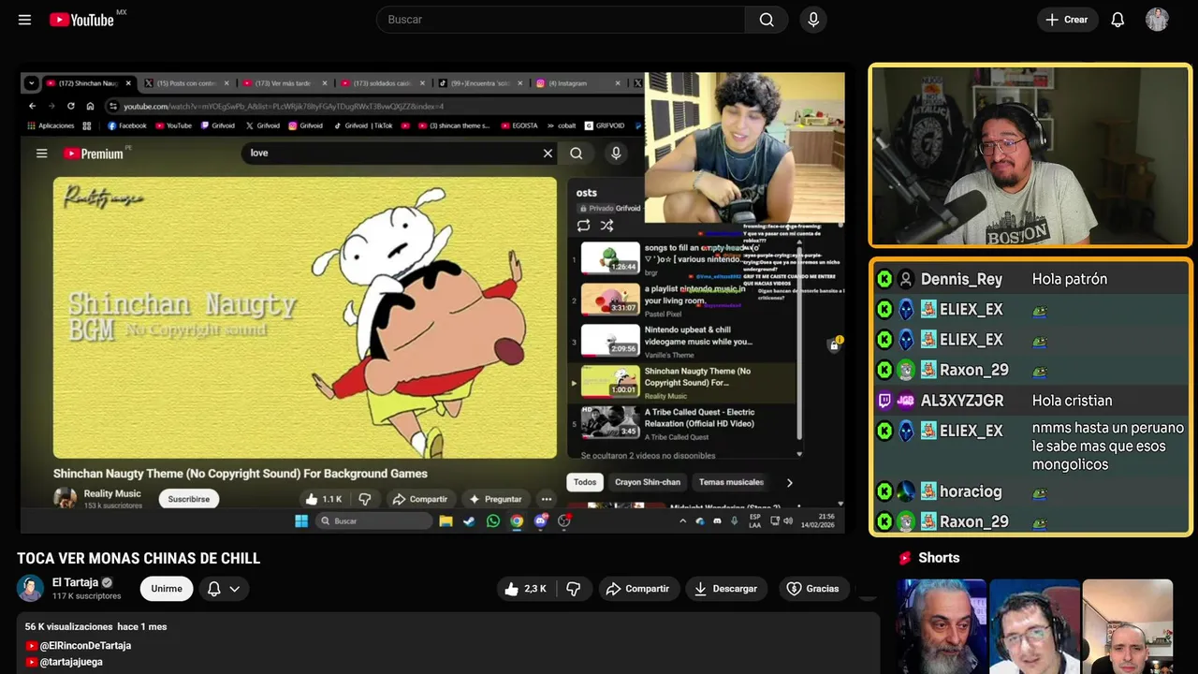Click the chat username AL3XYZJGR

pos(962,401)
